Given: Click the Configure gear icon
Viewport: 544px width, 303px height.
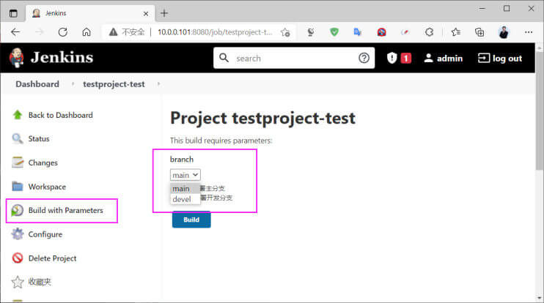Looking at the screenshot, I should (18, 234).
